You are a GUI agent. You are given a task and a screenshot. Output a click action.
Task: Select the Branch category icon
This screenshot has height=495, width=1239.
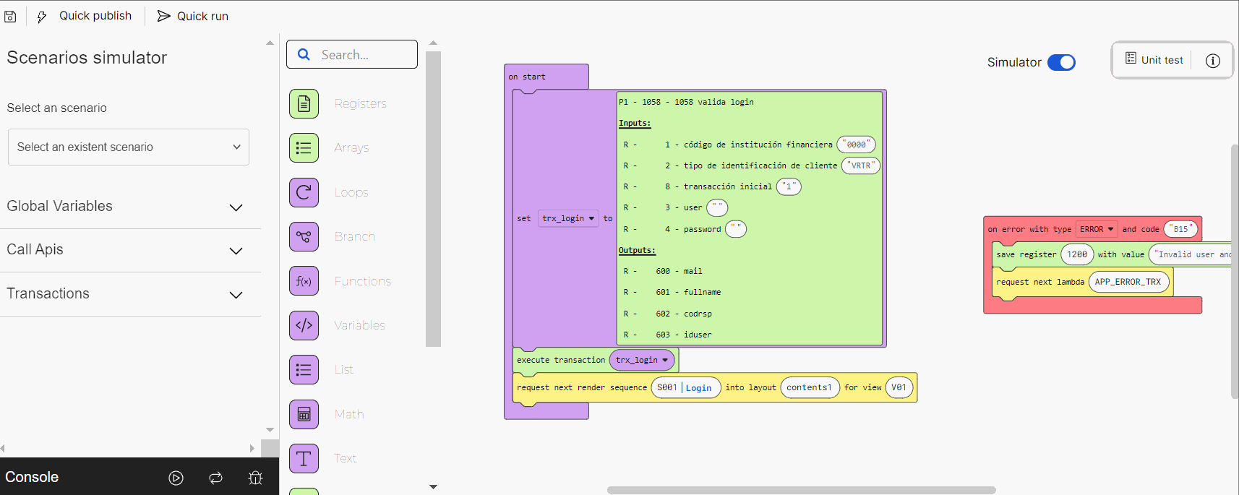click(304, 237)
